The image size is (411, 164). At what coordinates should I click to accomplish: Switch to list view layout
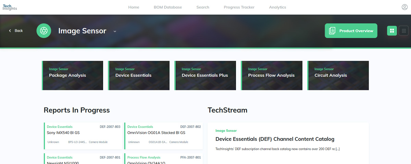click(x=404, y=31)
